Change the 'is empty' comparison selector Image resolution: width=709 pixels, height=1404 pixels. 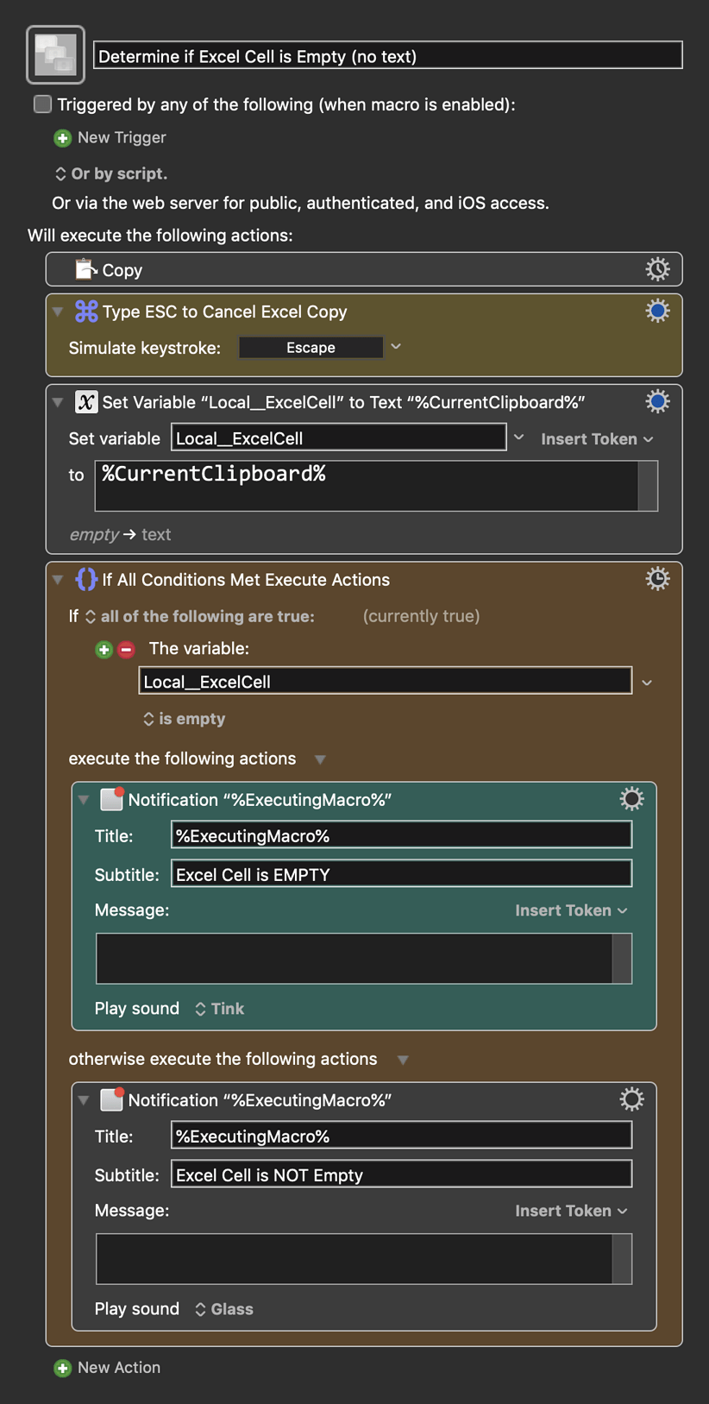184,719
